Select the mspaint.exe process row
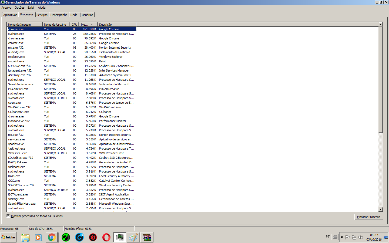 pyautogui.click(x=72, y=61)
